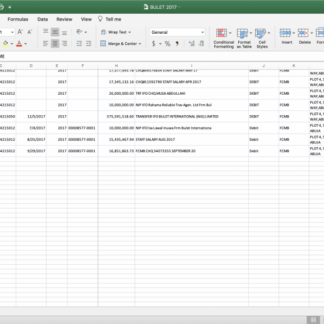Viewport: 324px width, 324px height.
Task: Click cell STAFF SALARY AUG 2017
Action: pyautogui.click(x=192, y=140)
